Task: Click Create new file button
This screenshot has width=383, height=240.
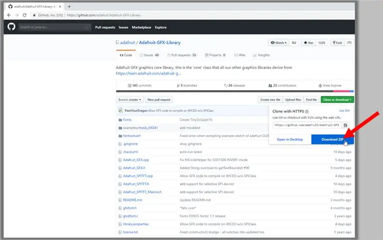Action: (270, 100)
